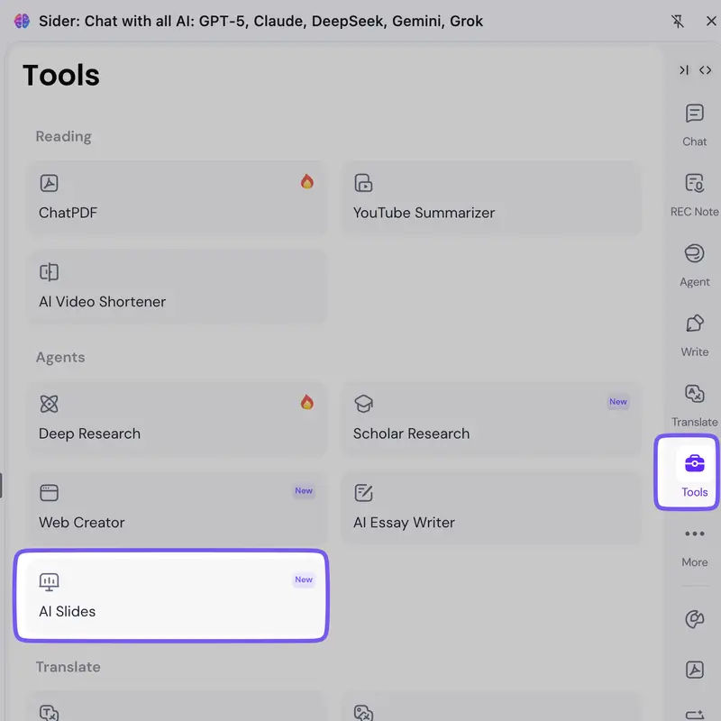Open the Write sidebar tab
The image size is (721, 721).
(694, 335)
